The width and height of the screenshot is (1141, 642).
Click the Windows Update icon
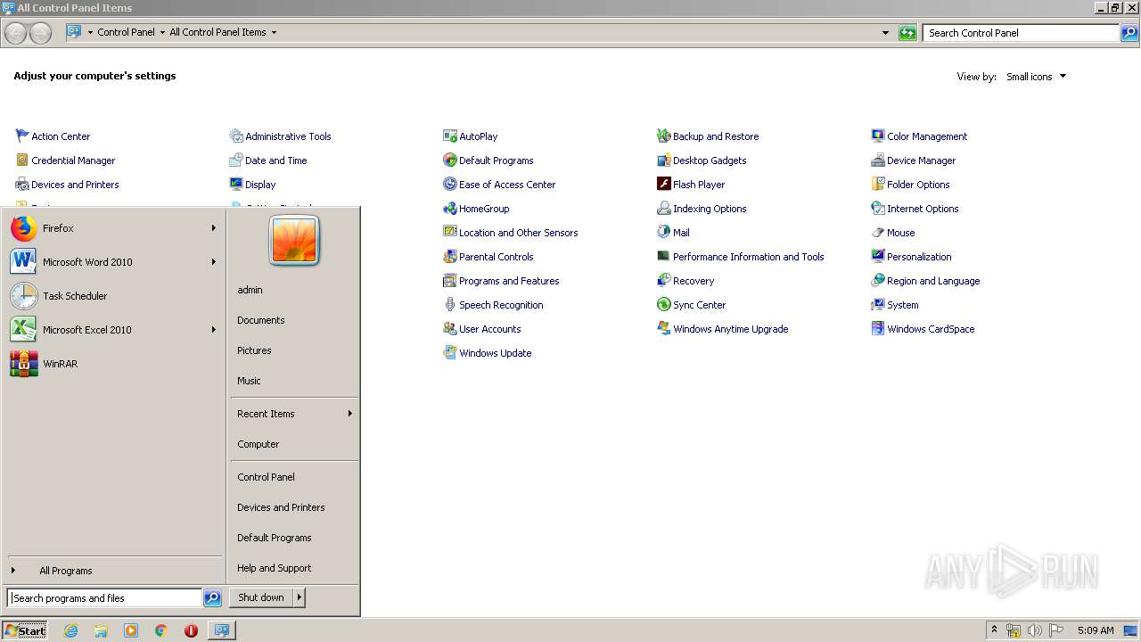click(450, 353)
